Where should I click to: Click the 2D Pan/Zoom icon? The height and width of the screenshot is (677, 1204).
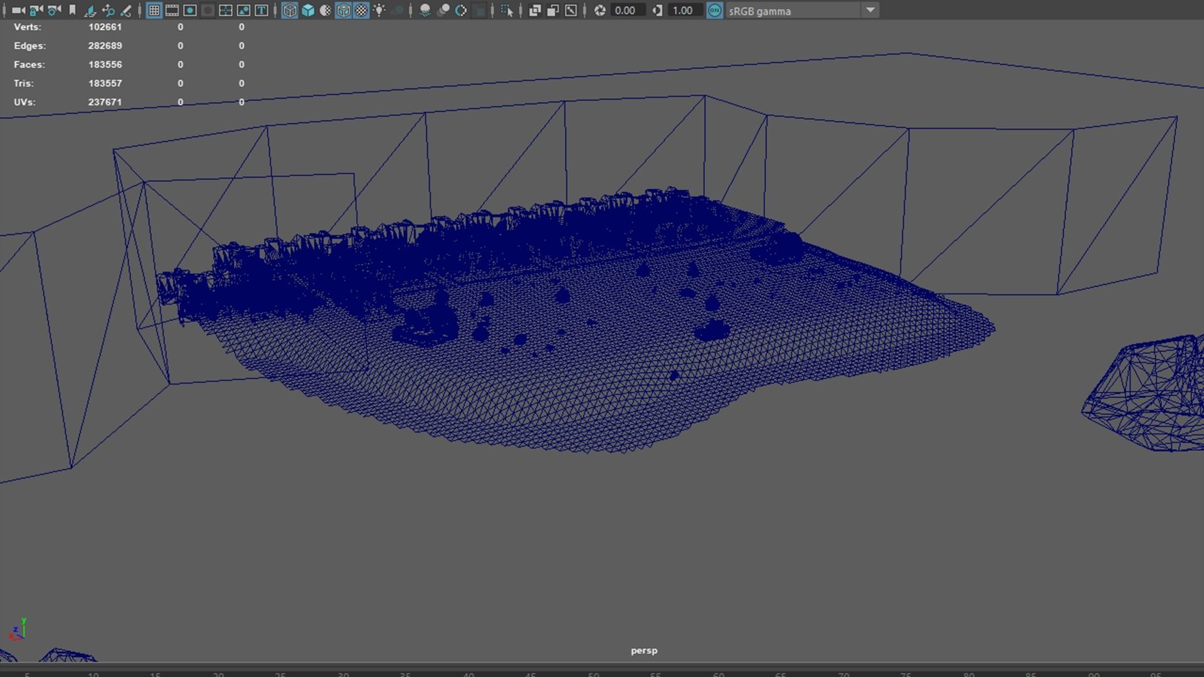click(108, 10)
